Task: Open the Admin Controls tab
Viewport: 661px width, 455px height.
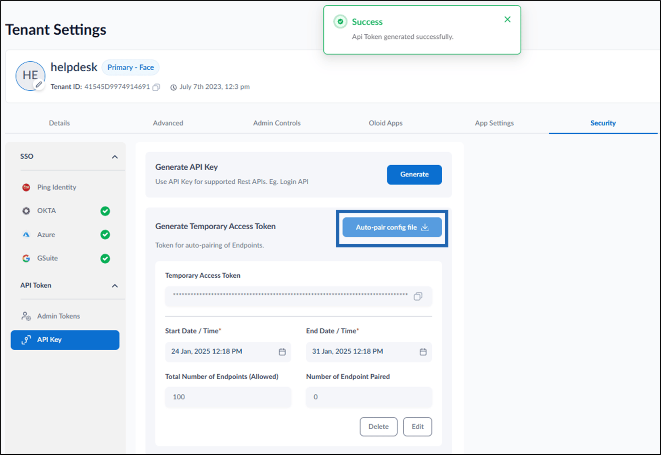Action: [277, 123]
